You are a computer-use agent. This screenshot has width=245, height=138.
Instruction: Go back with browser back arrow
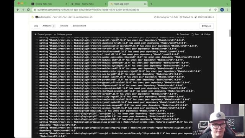[x=18, y=10]
